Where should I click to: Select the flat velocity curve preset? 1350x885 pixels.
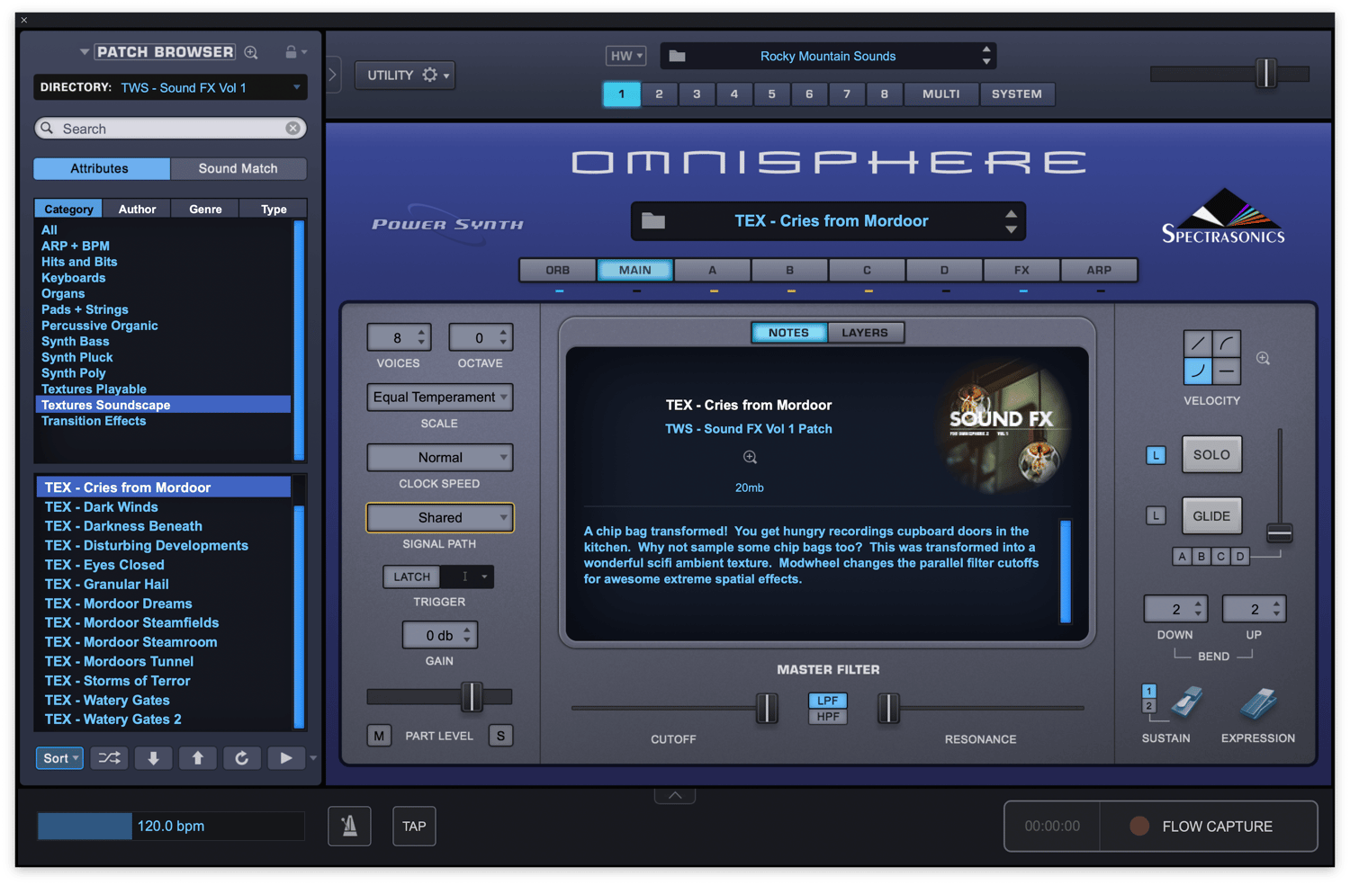tap(1227, 371)
